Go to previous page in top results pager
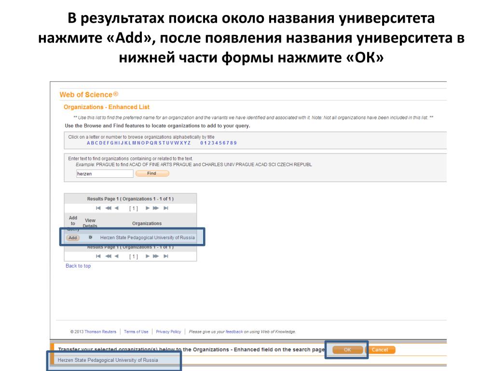Viewport: 494px width, 371px height. [117, 208]
